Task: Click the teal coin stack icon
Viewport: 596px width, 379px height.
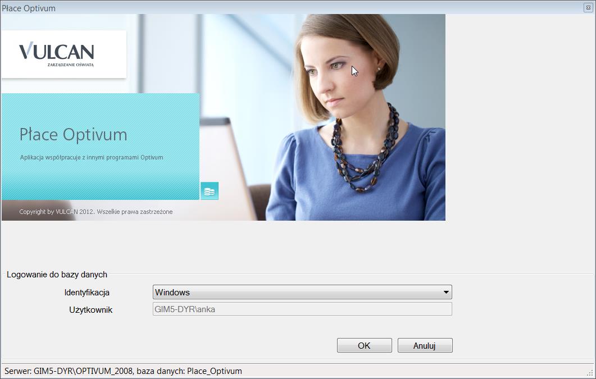Action: tap(210, 191)
